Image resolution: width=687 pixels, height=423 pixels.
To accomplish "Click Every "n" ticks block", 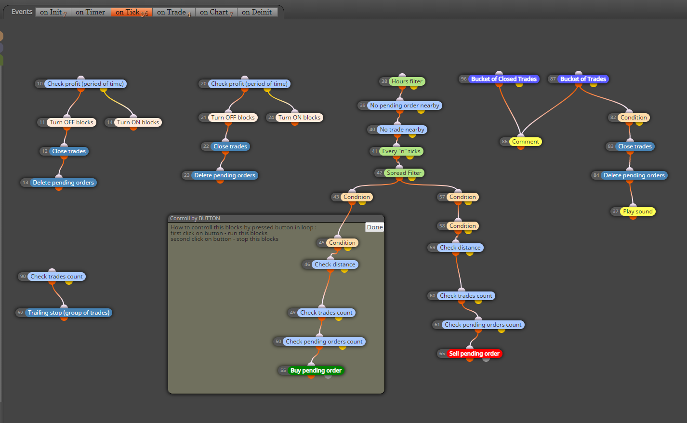I will 401,151.
